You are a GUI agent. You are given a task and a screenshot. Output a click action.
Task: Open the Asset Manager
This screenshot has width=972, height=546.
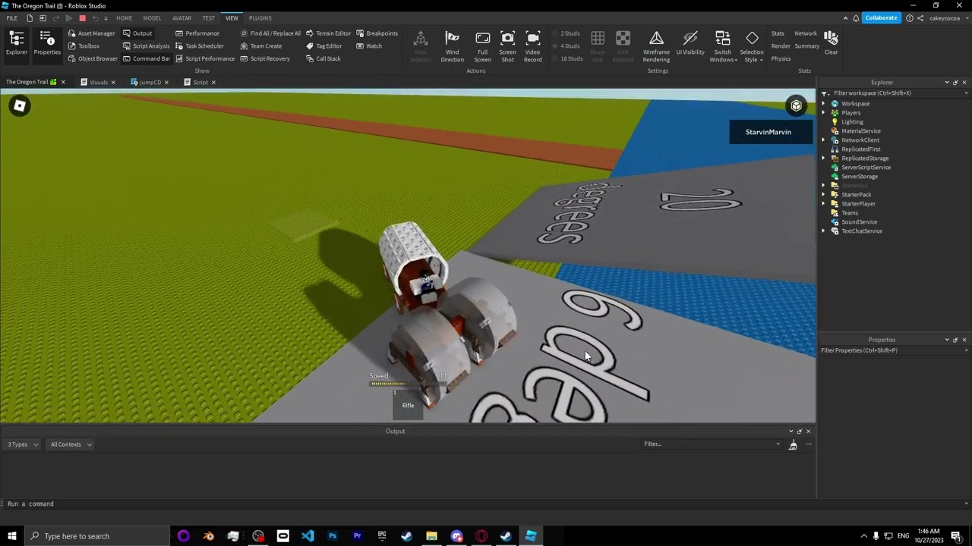91,33
